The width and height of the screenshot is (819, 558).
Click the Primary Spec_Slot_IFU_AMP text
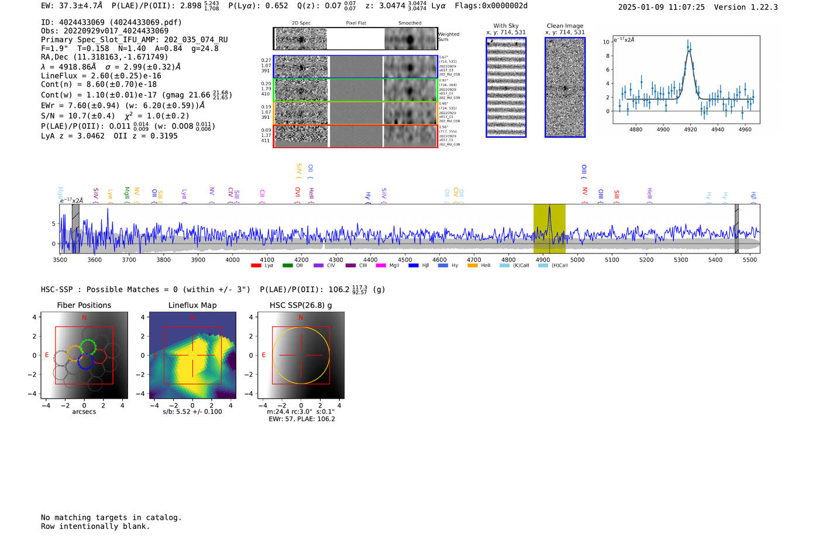(135, 40)
